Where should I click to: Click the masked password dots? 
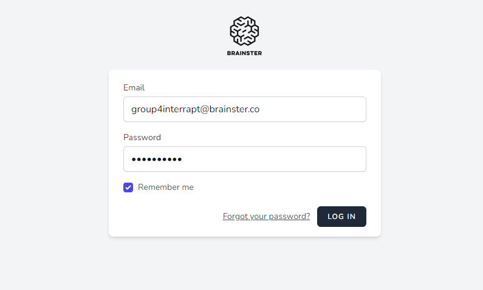(x=157, y=160)
